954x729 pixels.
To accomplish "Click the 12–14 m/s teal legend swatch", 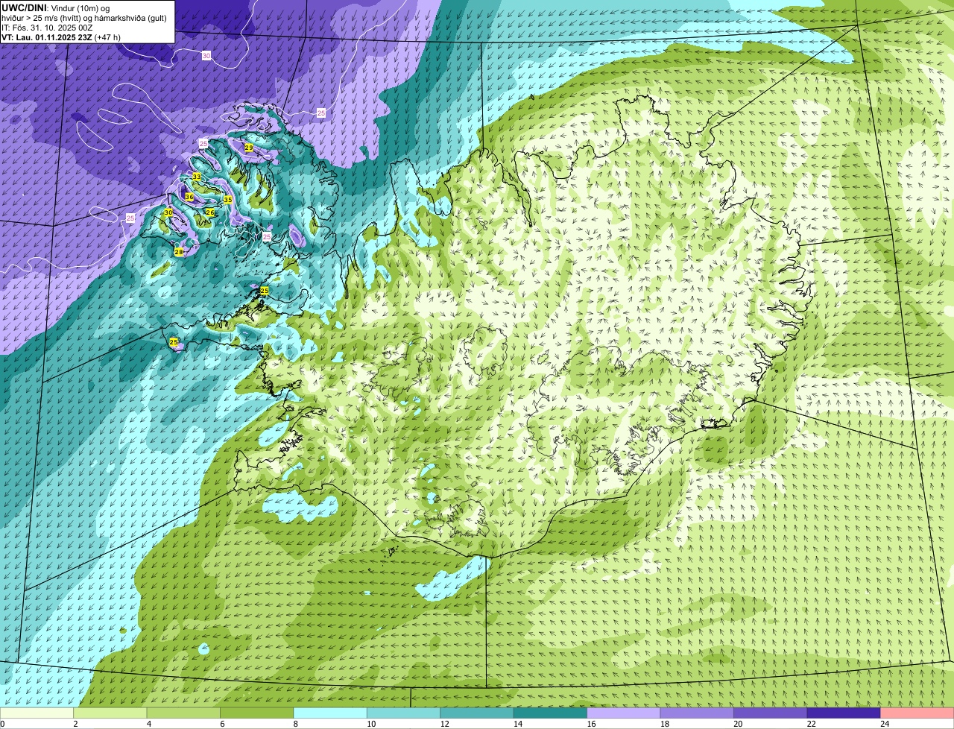I will (477, 713).
